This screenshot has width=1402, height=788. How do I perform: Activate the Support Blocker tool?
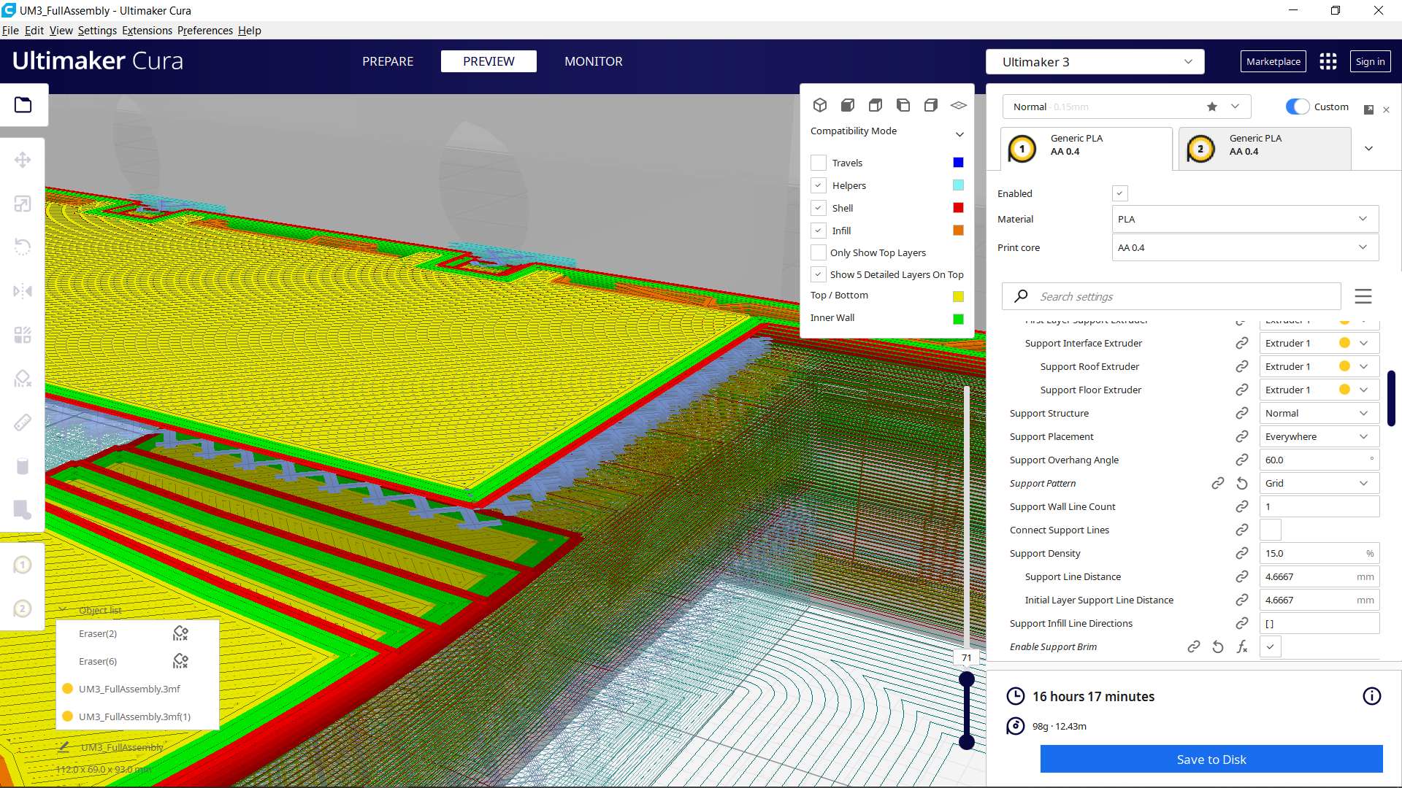[x=23, y=378]
